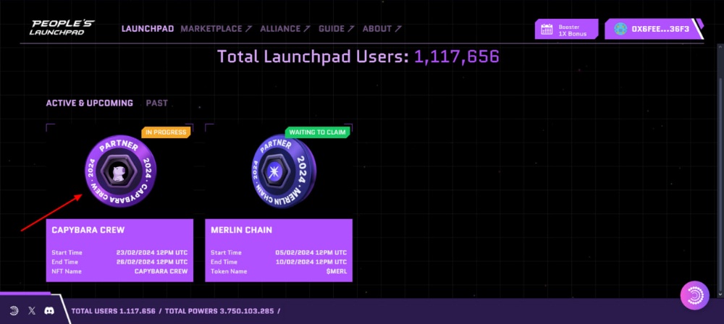Click the wallet globe avatar icon
Viewport: 724px width, 324px height.
coord(620,29)
